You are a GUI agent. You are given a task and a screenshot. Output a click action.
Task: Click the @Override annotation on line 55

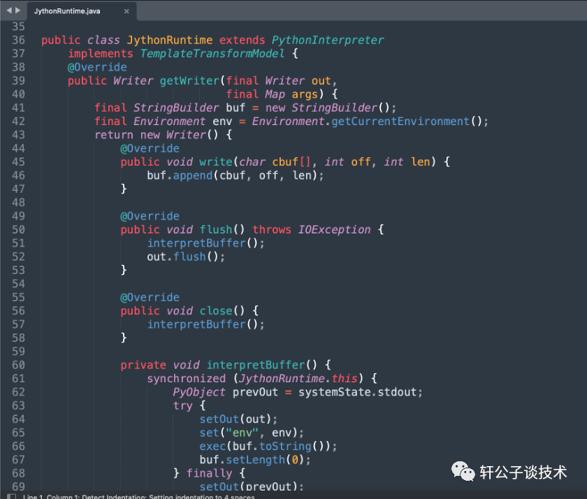[150, 297]
